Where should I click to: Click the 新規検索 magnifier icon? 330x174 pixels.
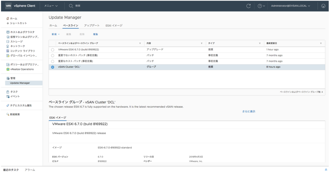pos(8,114)
